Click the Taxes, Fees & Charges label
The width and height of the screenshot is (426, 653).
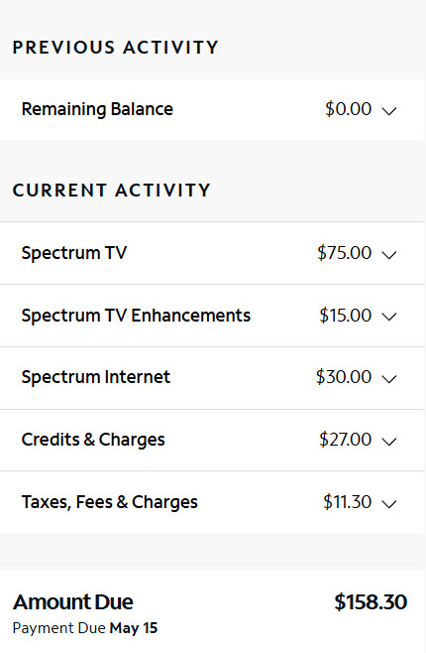[110, 502]
